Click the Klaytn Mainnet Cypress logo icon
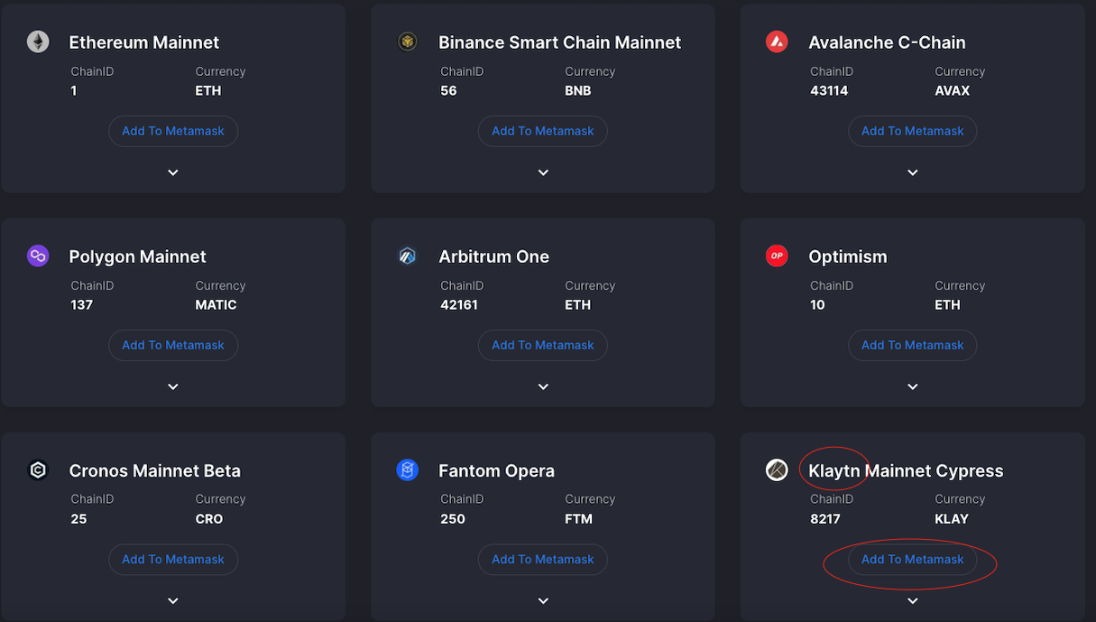Viewport: 1096px width, 622px height. 777,469
